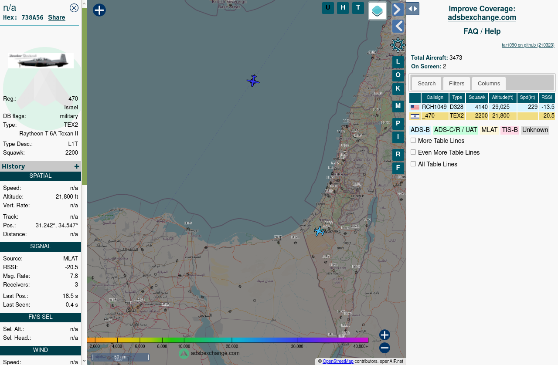Screen dimensions: 558x365
Task: Select the RCH1049 aircraft row
Action: click(x=482, y=107)
